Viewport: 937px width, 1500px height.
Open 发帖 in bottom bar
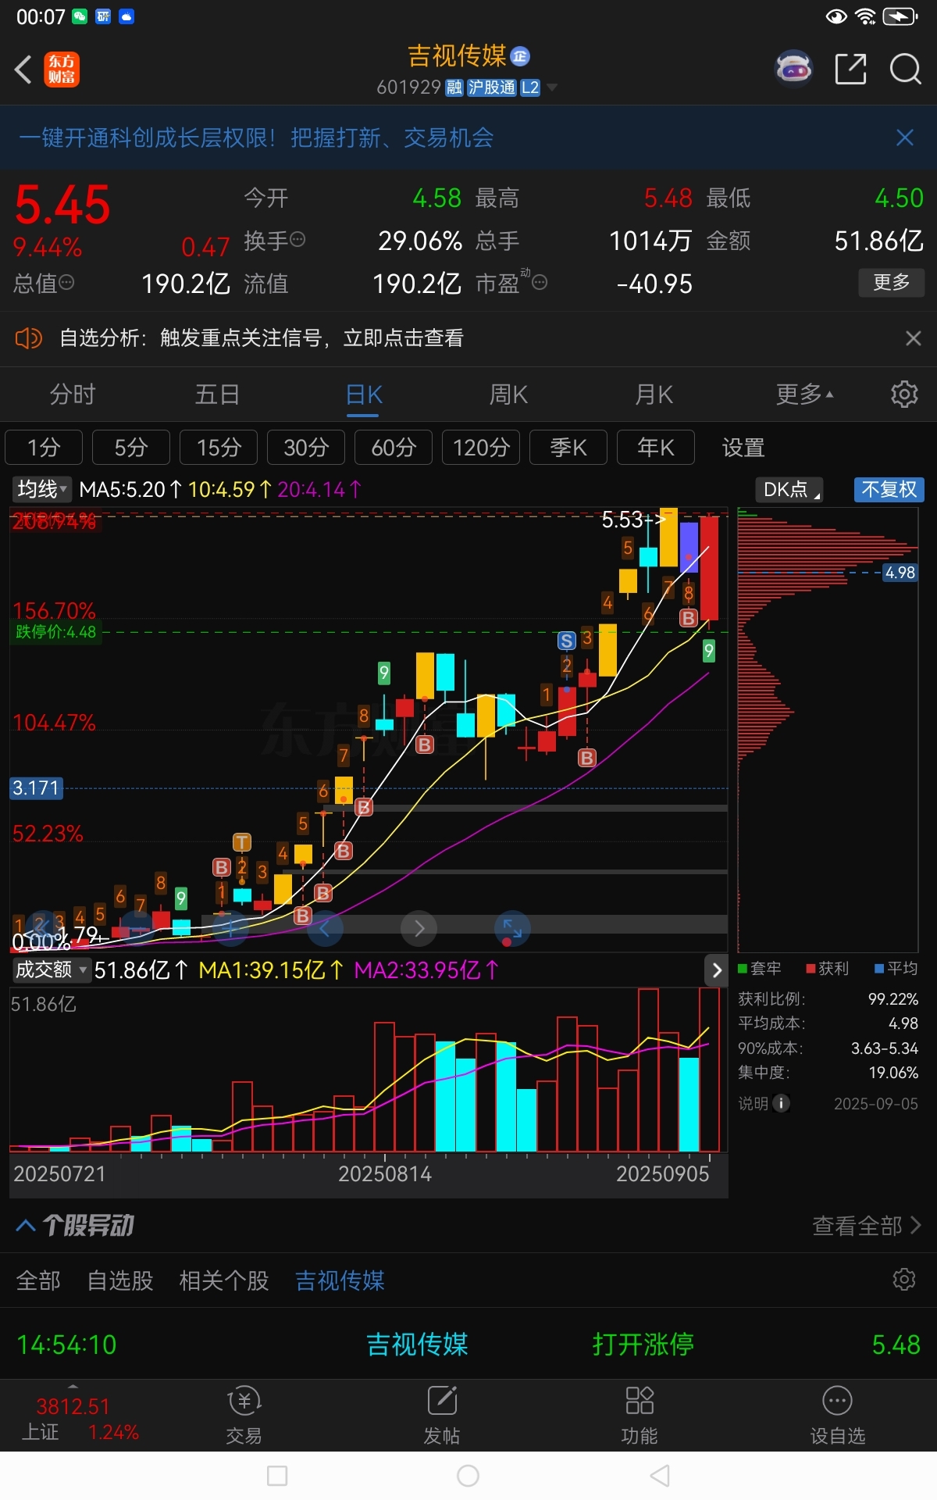[442, 1416]
